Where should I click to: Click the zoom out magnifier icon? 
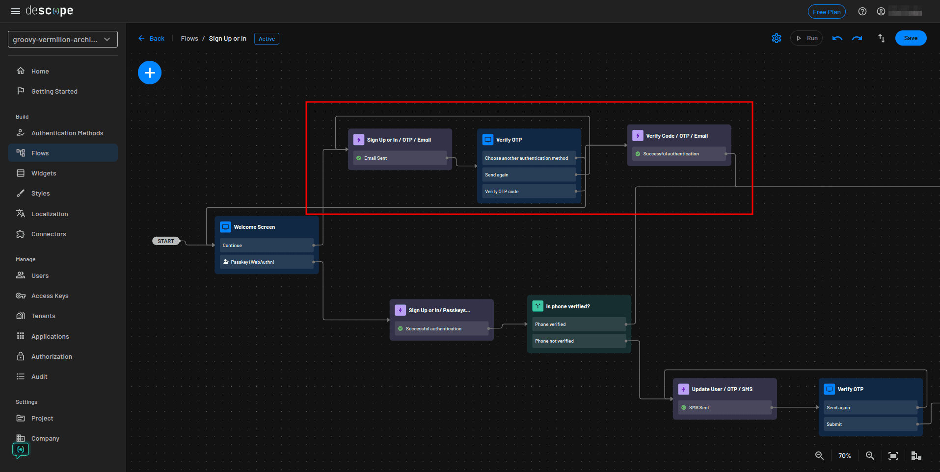point(819,455)
